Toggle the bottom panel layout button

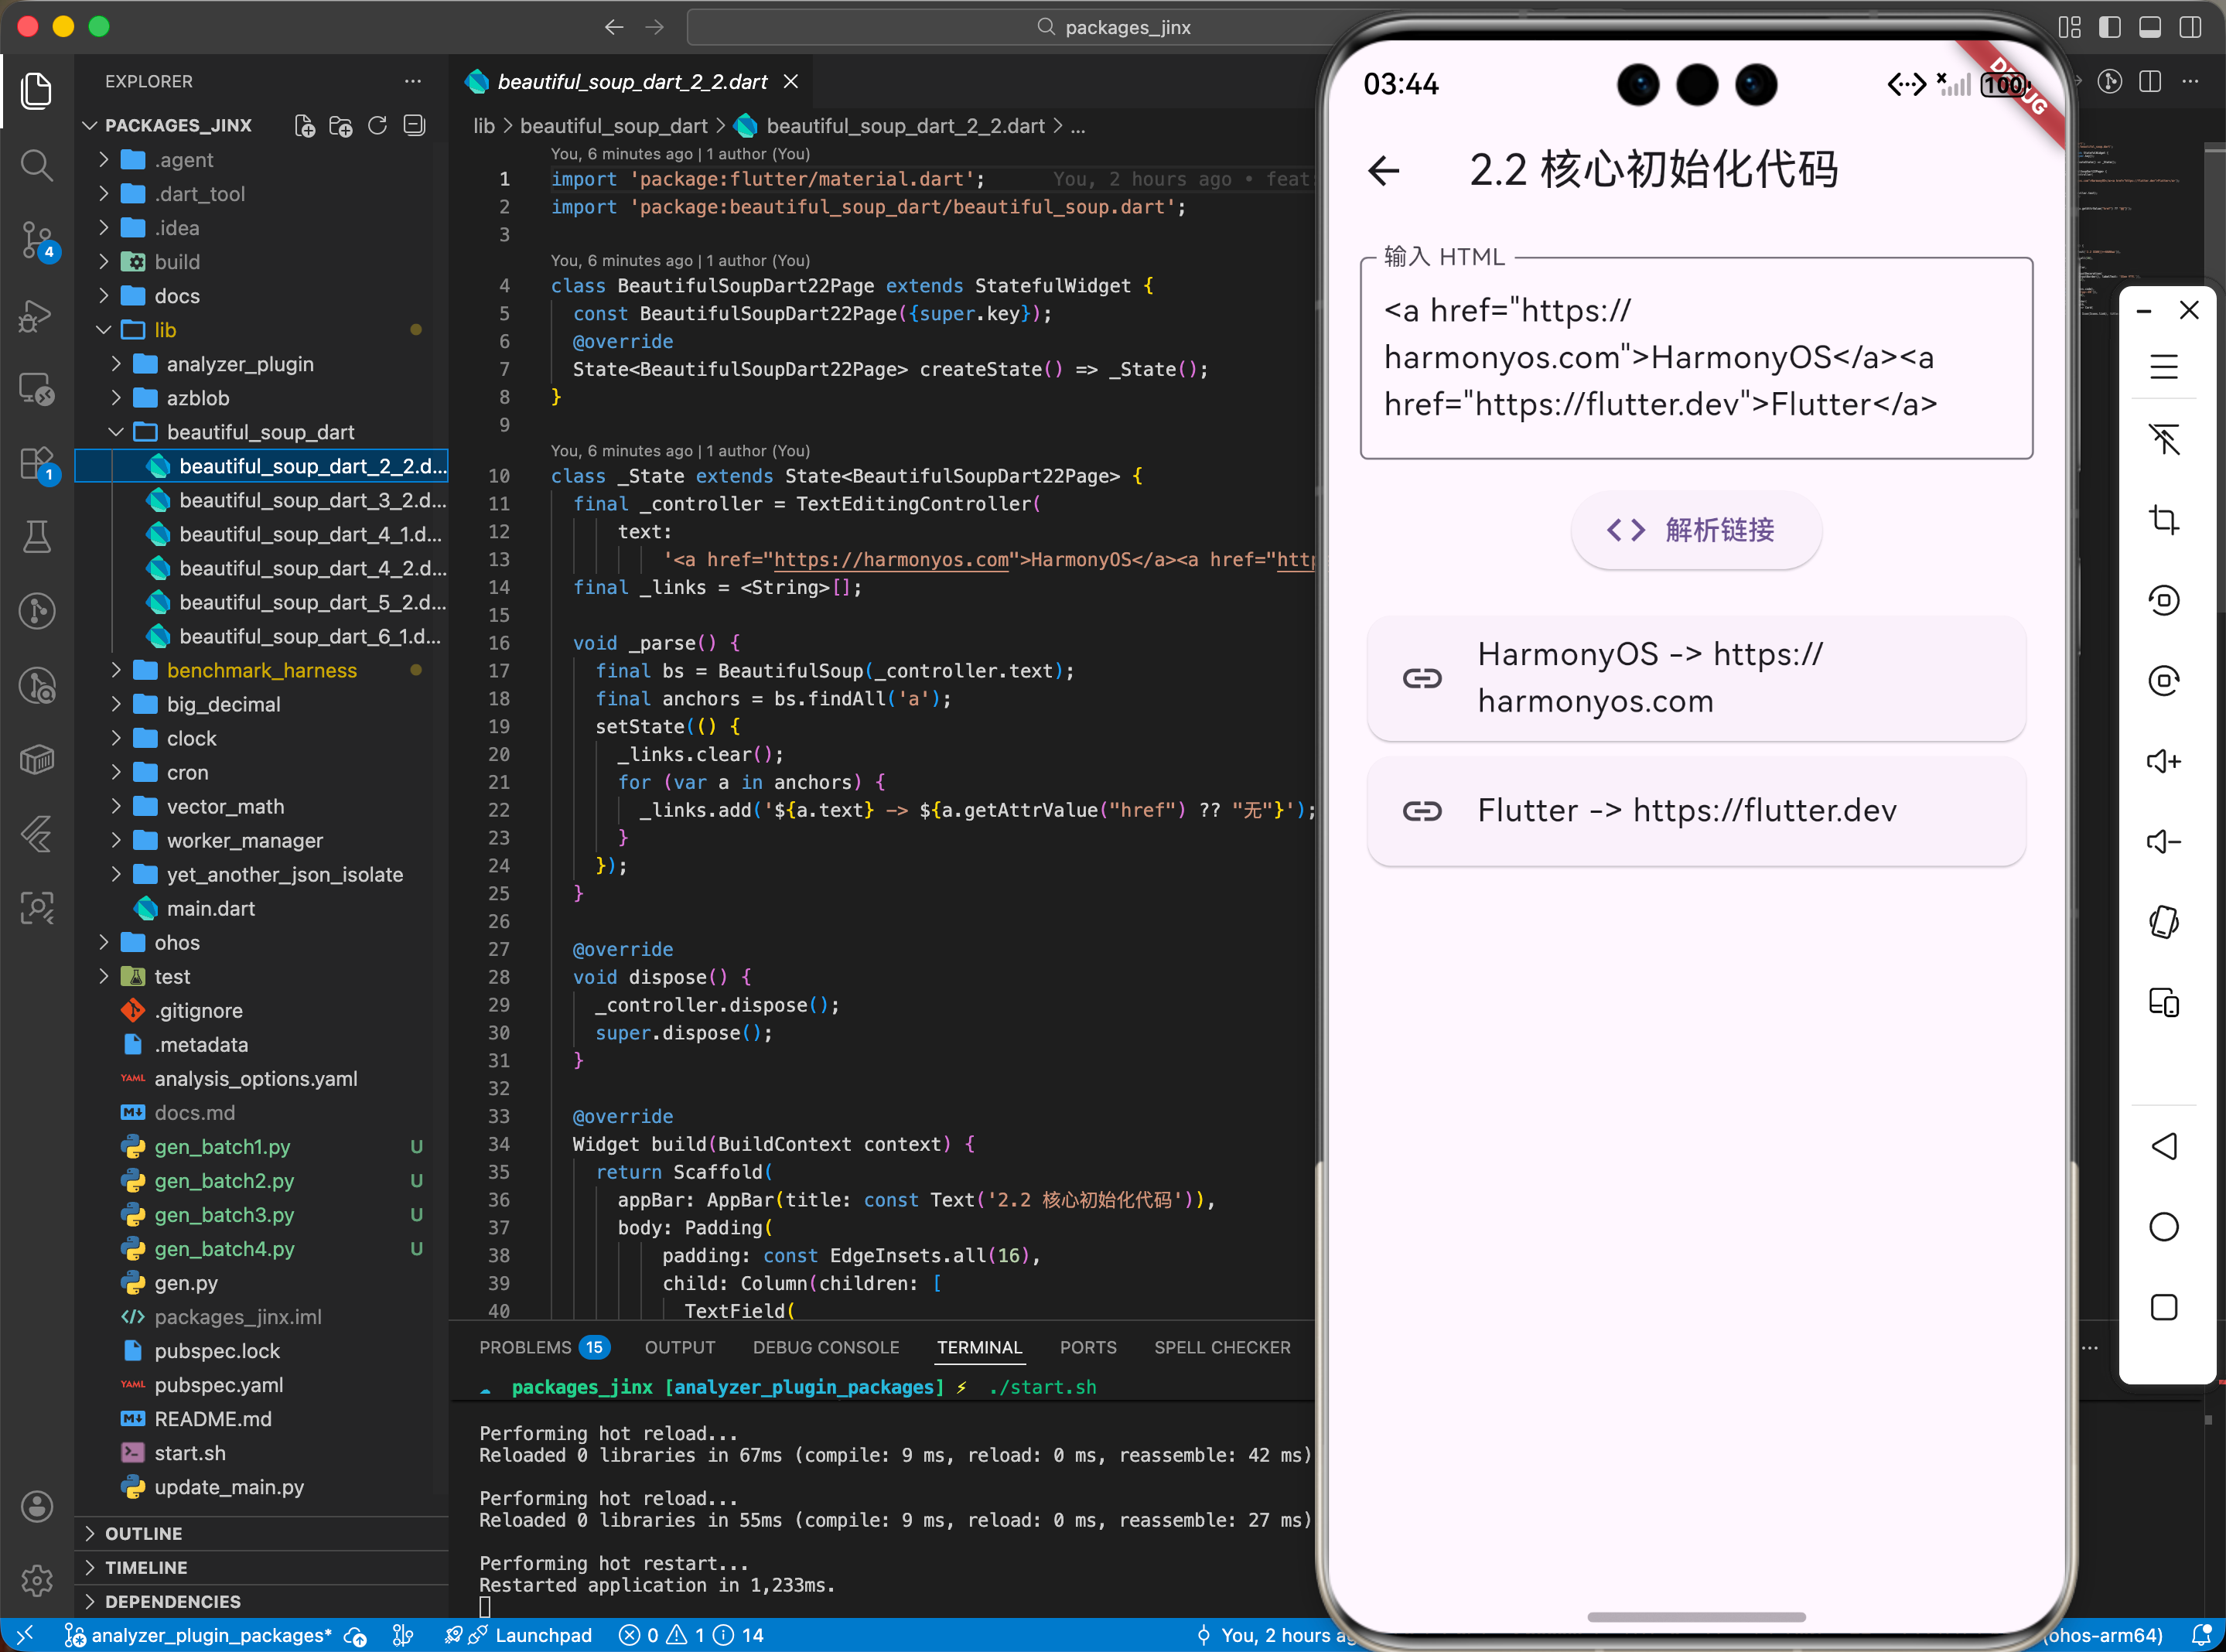tap(2150, 27)
